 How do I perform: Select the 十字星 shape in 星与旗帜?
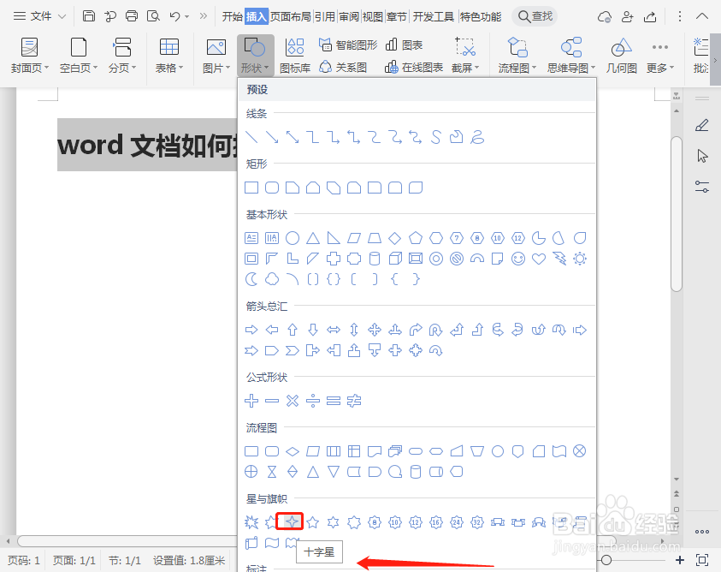292,521
